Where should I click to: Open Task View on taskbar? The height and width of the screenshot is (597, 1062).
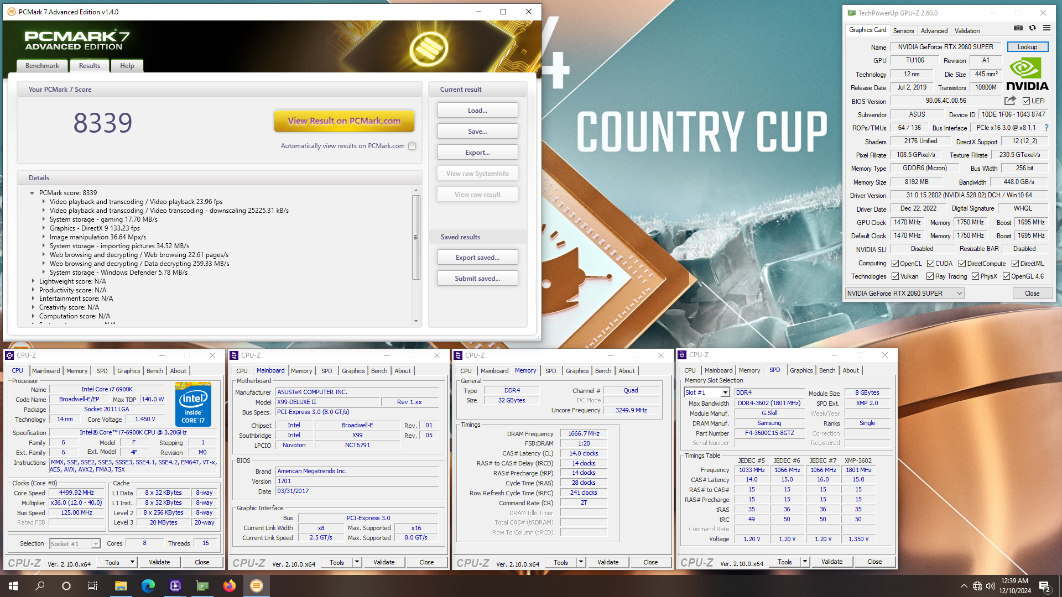coord(93,586)
